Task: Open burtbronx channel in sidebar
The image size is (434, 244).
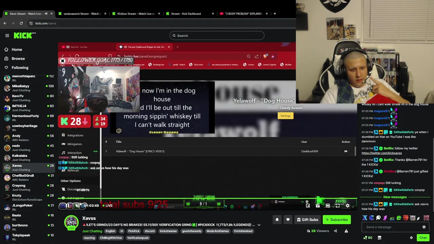Action: click(x=29, y=227)
